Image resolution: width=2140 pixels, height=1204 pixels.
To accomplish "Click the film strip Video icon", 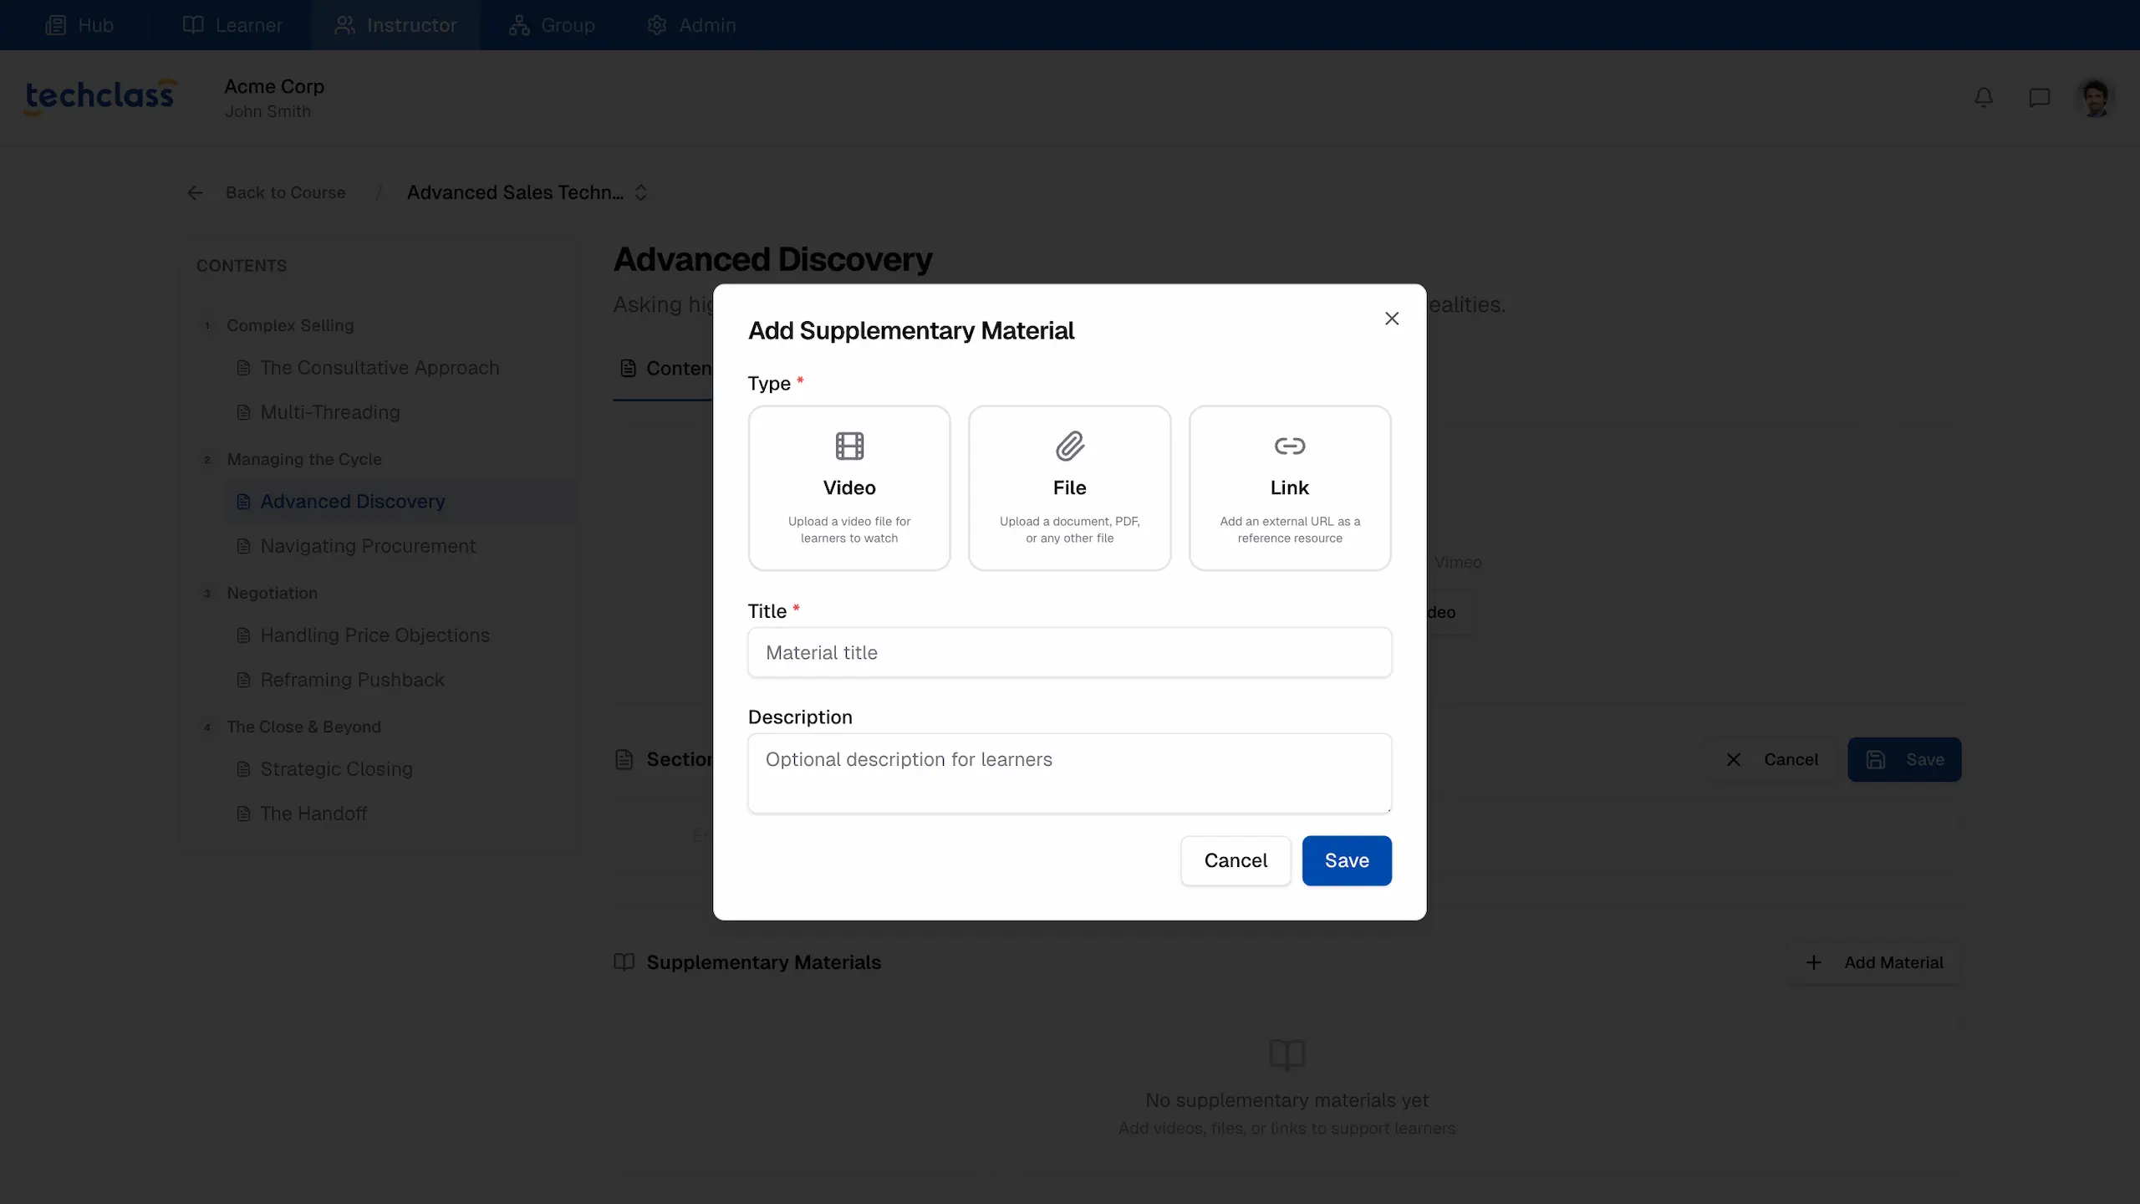I will coord(848,446).
